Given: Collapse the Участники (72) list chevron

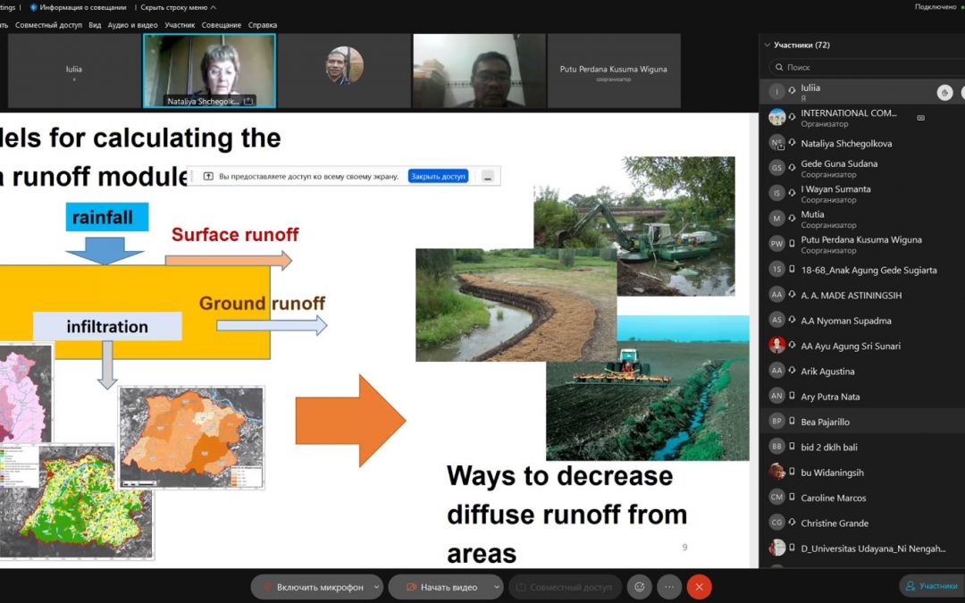Looking at the screenshot, I should (x=767, y=45).
